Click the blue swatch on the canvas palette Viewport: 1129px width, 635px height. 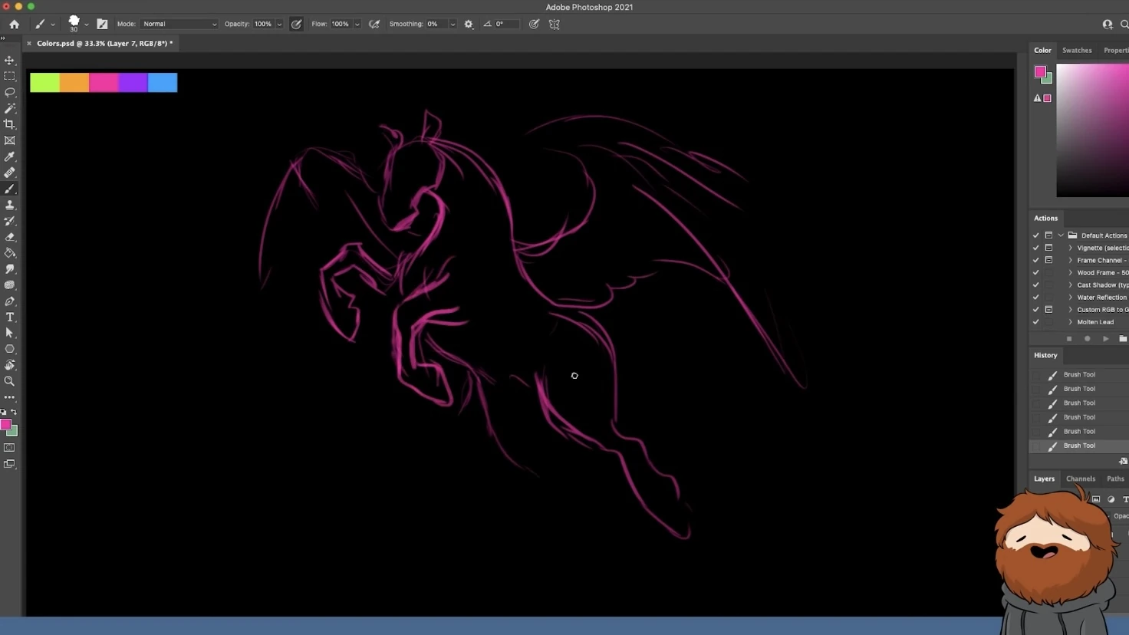(x=163, y=83)
